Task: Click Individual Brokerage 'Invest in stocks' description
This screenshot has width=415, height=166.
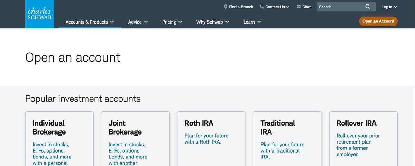Action: 51,154
